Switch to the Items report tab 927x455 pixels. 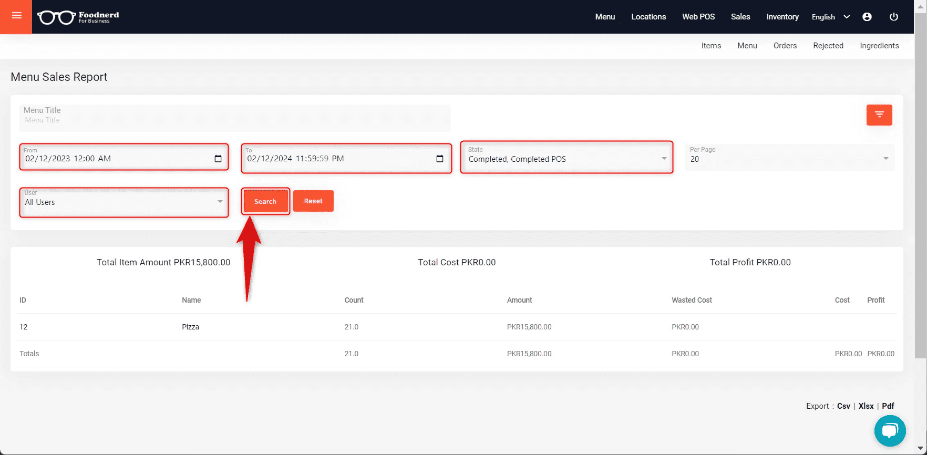tap(711, 46)
